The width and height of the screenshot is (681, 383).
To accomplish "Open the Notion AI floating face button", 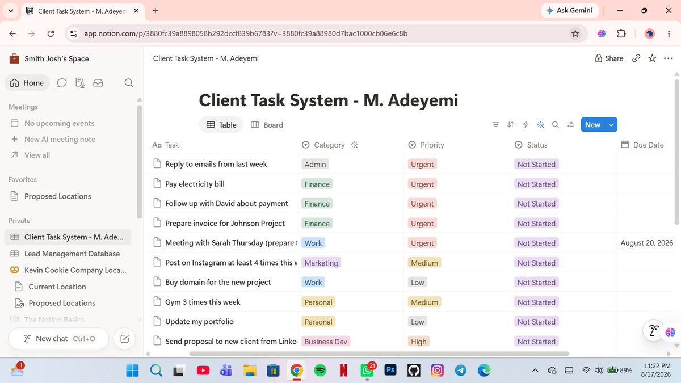I will click(653, 331).
